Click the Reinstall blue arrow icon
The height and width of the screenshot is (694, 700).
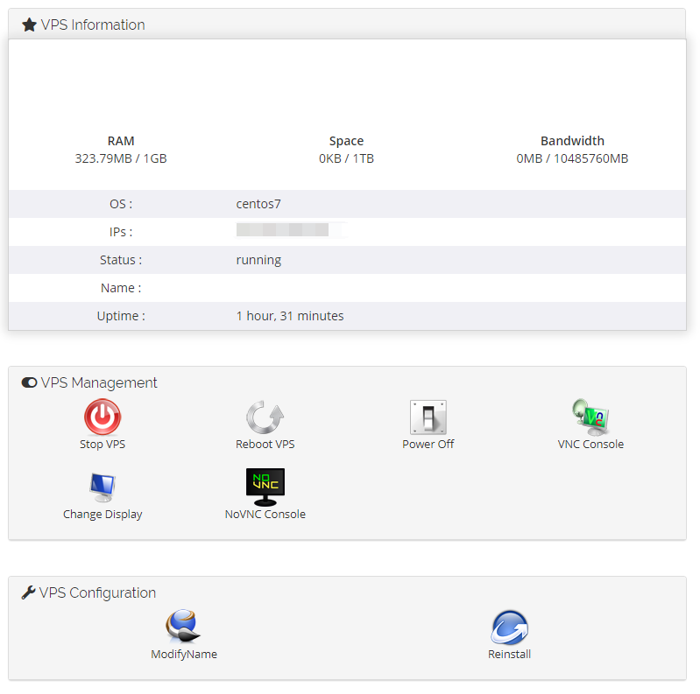(x=509, y=627)
